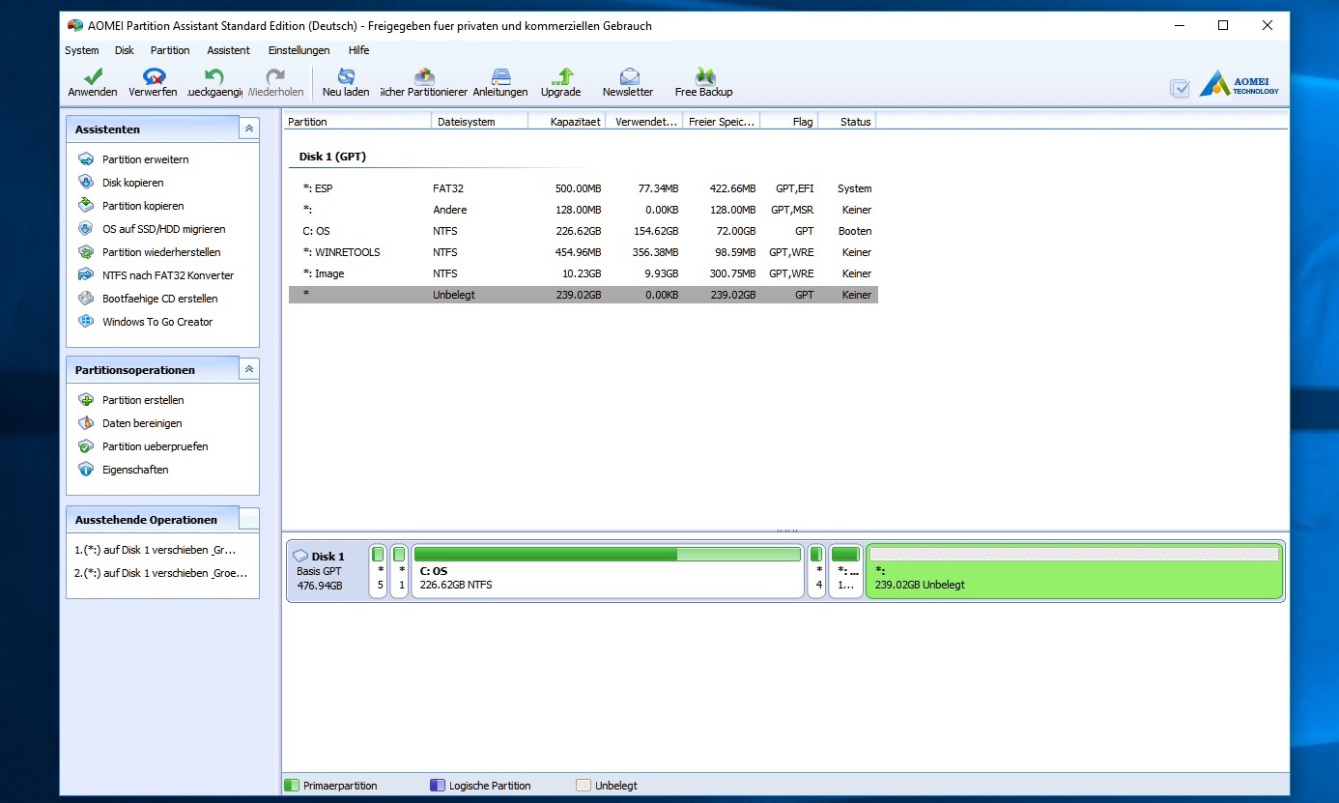The image size is (1339, 803).
Task: Open Anleitungen from the toolbar
Action: 500,82
